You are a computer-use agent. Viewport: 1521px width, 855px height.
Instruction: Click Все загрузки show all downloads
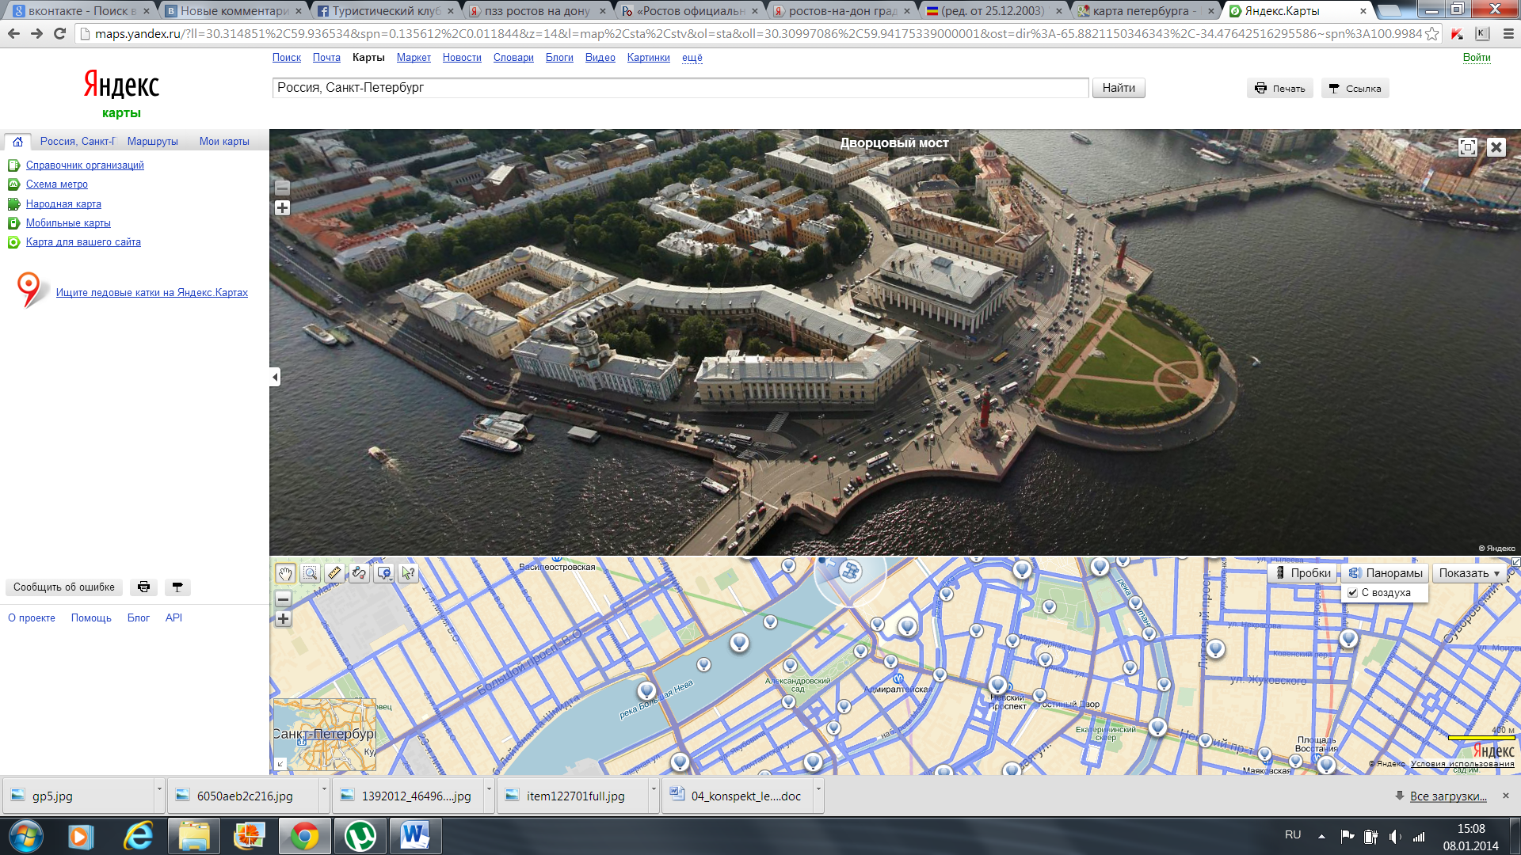click(x=1447, y=796)
